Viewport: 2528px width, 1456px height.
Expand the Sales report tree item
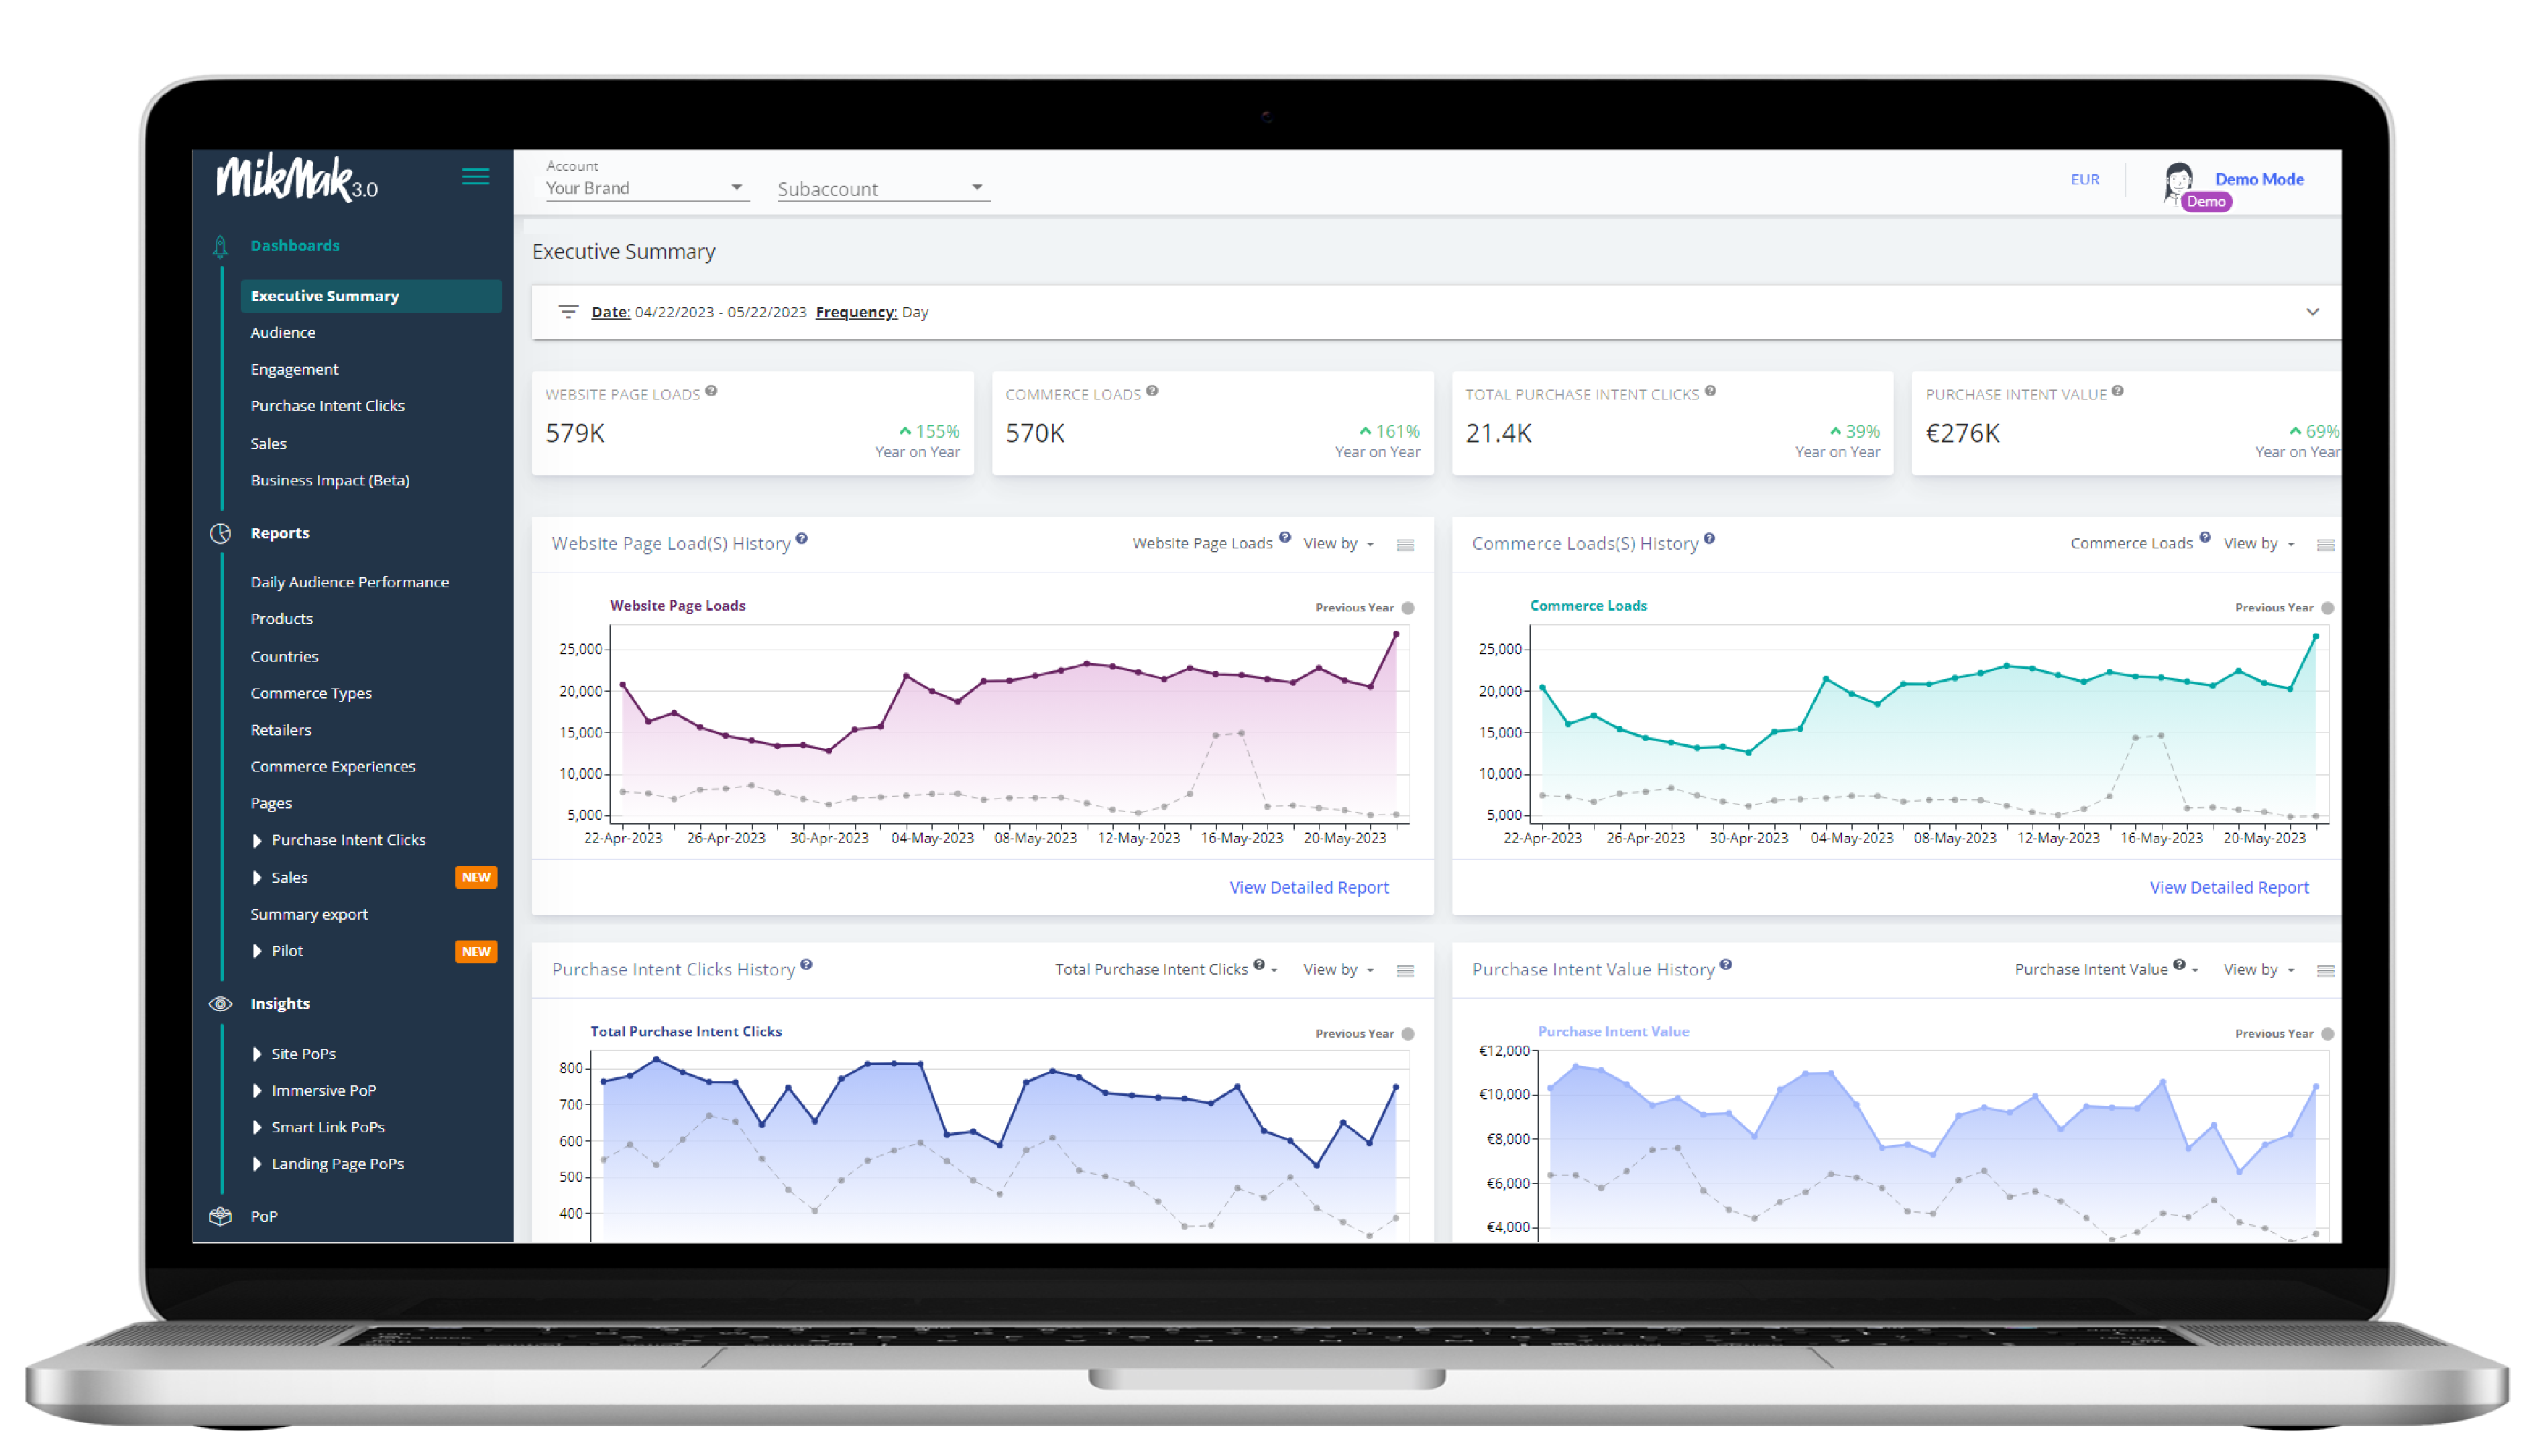click(257, 876)
